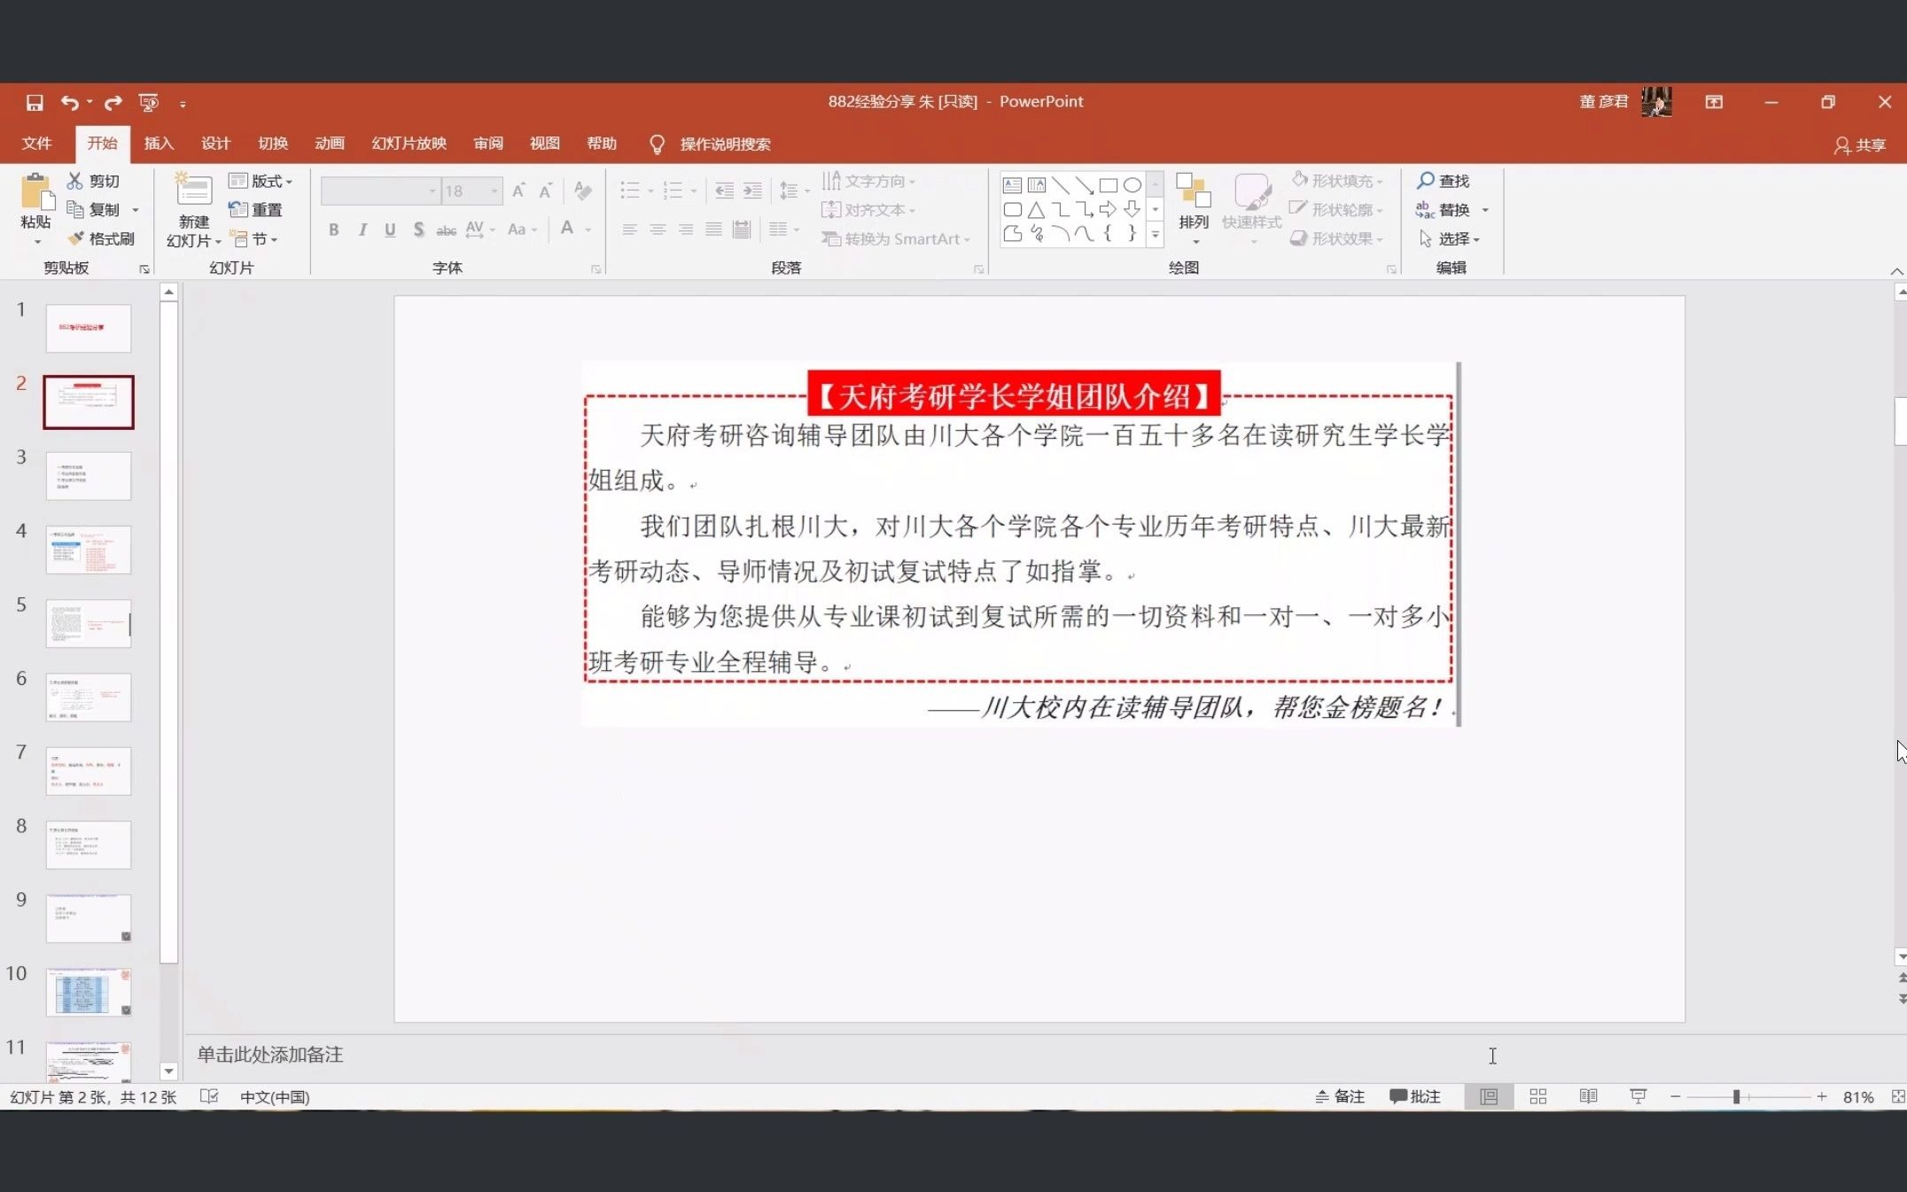Expand the shapes gallery more arrow

click(1155, 235)
